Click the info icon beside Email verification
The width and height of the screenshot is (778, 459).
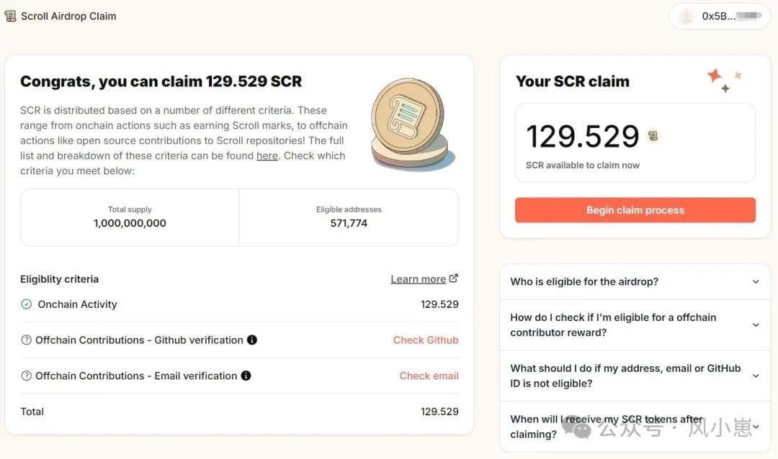point(246,376)
